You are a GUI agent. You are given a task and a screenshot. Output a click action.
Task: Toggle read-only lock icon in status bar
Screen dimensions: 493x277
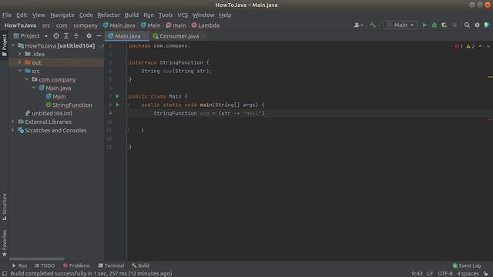(x=486, y=274)
